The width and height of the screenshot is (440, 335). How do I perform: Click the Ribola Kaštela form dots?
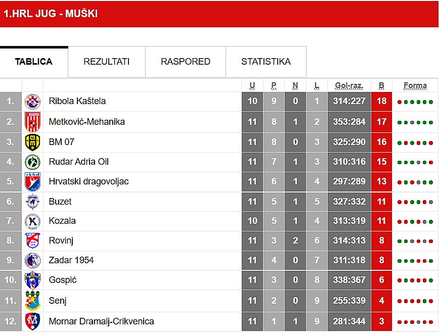(x=415, y=102)
